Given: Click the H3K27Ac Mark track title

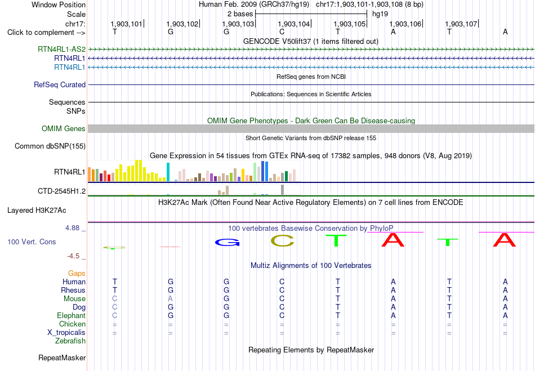Looking at the screenshot, I should coord(310,203).
